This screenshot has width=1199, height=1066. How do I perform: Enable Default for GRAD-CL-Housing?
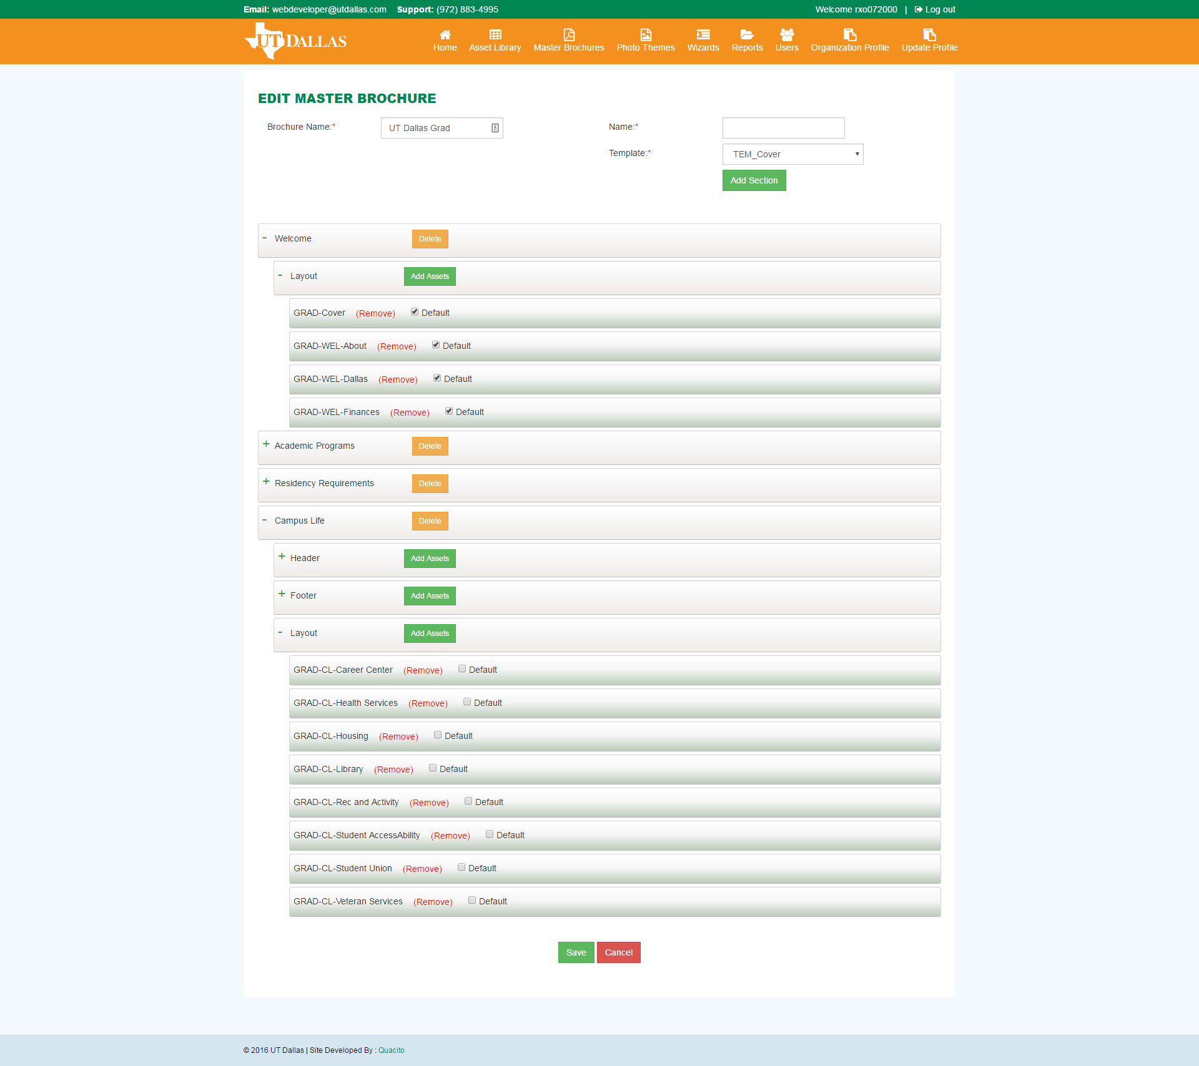tap(438, 735)
